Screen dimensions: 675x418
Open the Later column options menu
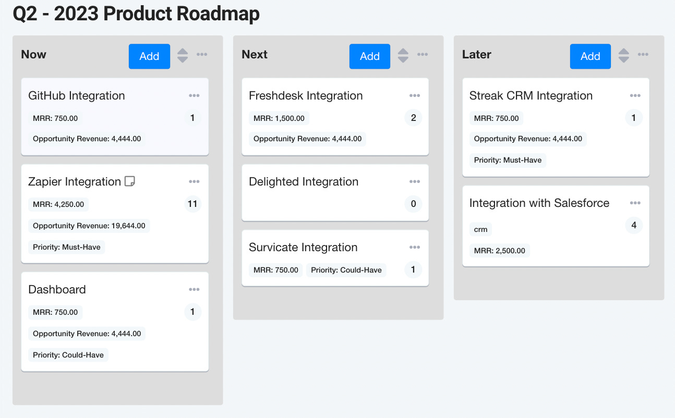click(x=643, y=55)
